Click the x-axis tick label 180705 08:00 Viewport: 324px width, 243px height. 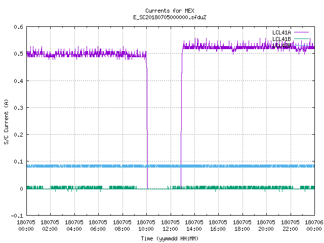point(123,226)
